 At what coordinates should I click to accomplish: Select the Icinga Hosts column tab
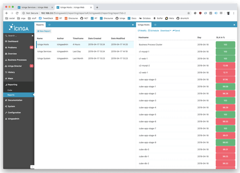pos(144,25)
